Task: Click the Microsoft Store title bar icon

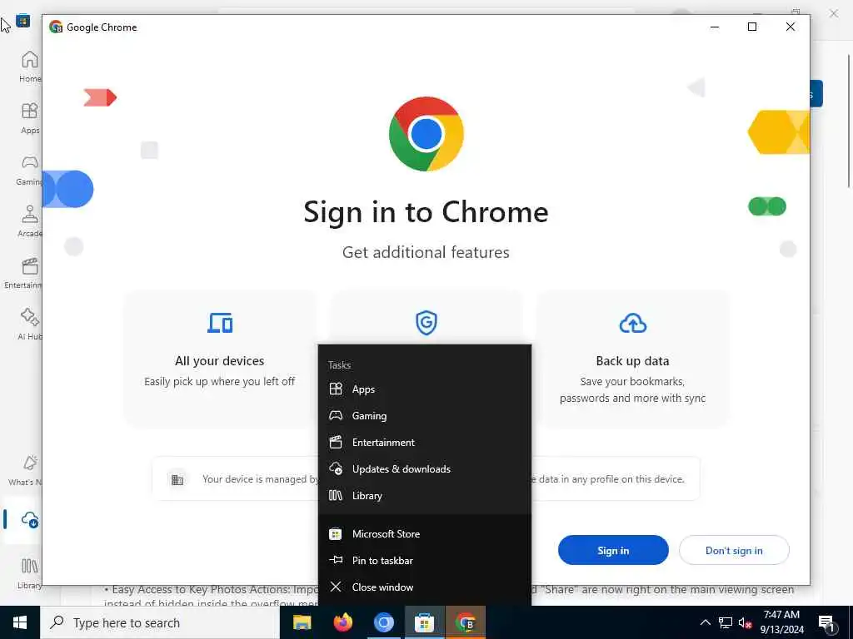Action: tap(22, 21)
